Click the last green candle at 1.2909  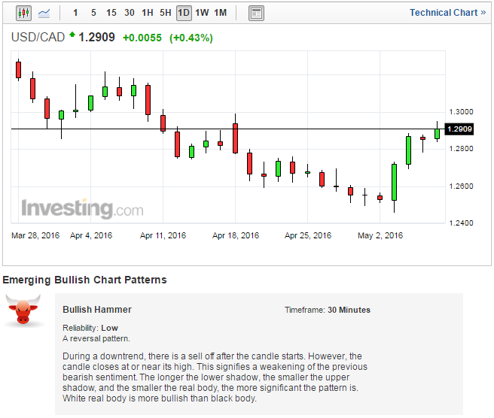tap(437, 133)
